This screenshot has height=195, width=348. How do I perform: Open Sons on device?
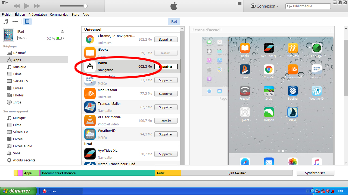(17, 153)
